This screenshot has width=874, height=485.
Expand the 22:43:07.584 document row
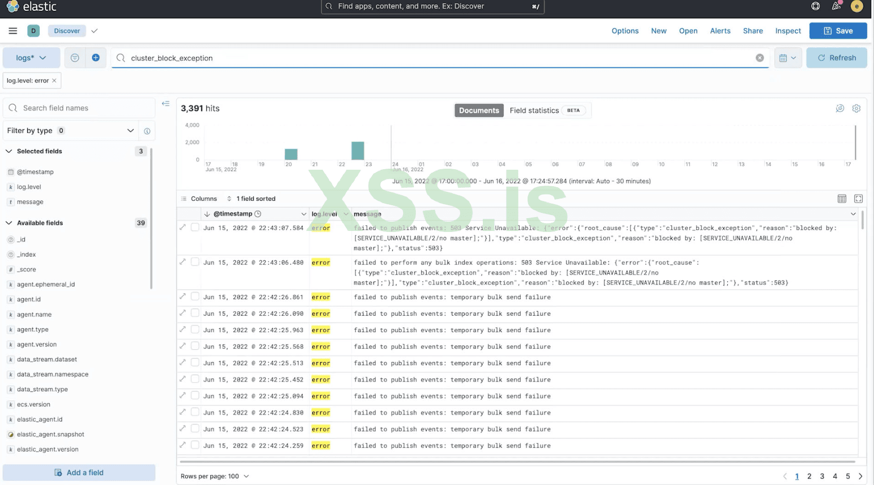183,227
